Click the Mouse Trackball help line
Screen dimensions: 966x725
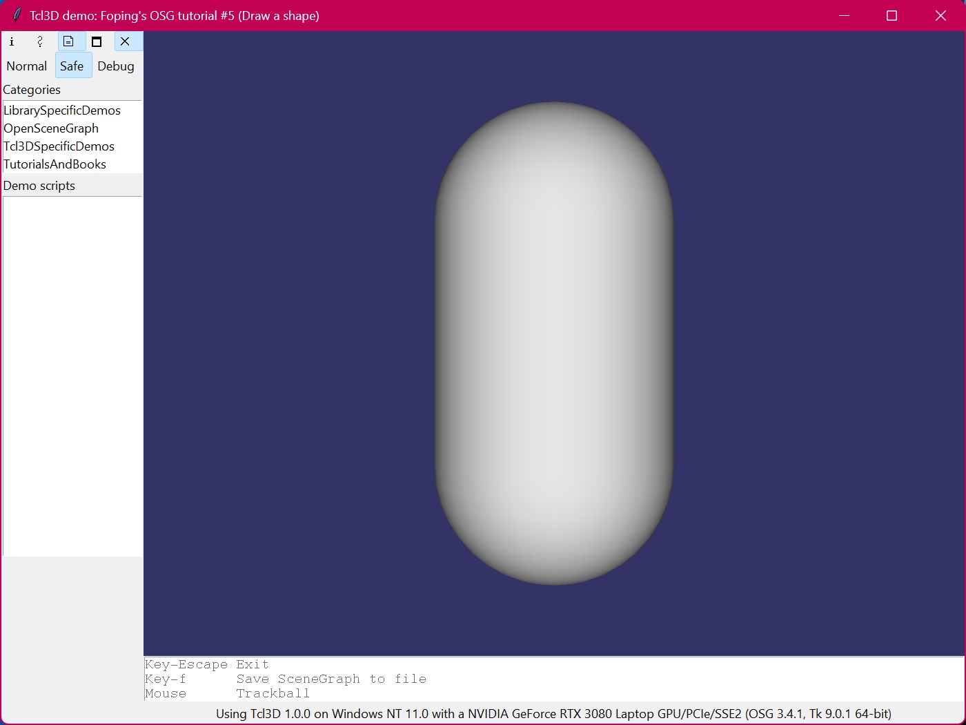click(x=227, y=693)
